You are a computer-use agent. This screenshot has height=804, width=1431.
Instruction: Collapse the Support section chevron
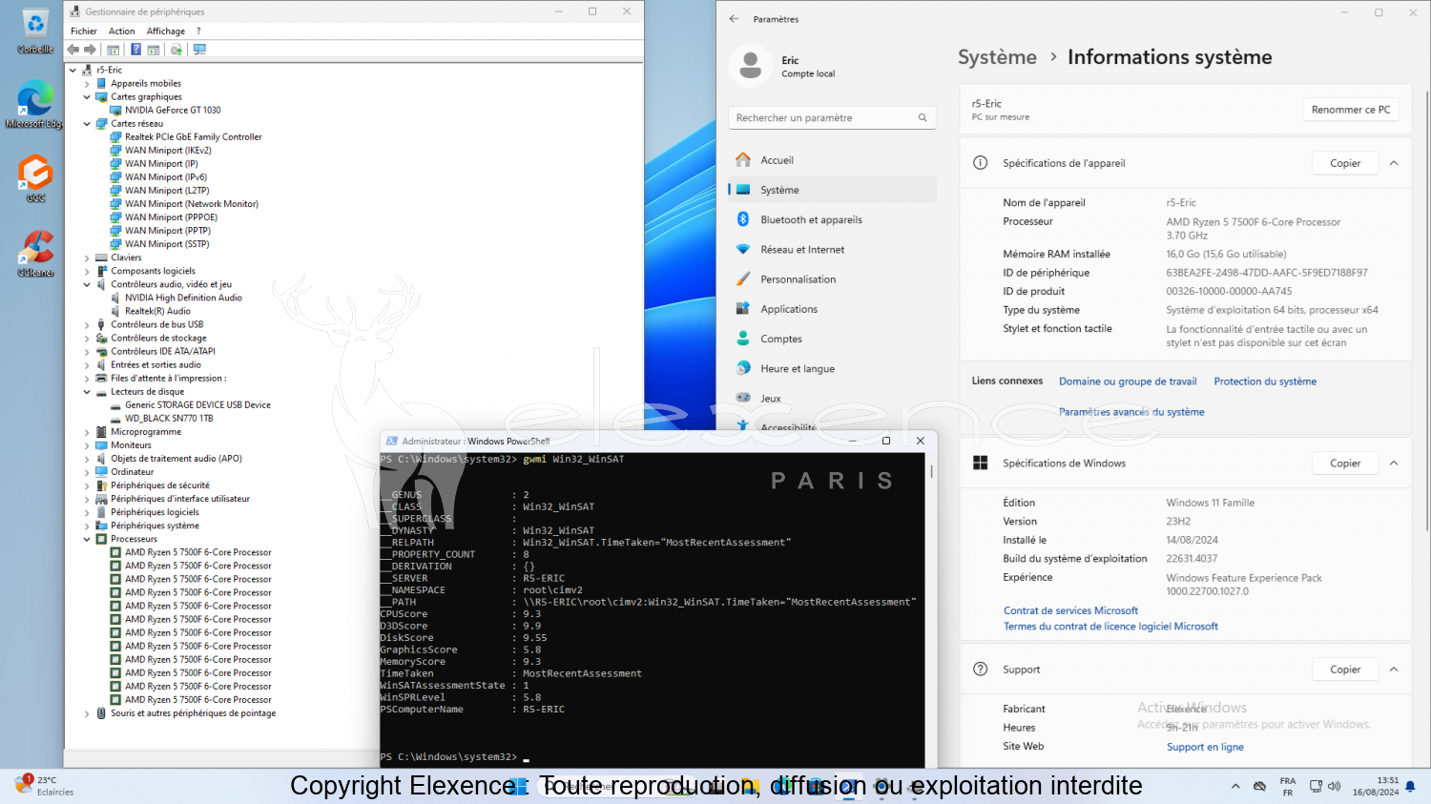point(1394,670)
